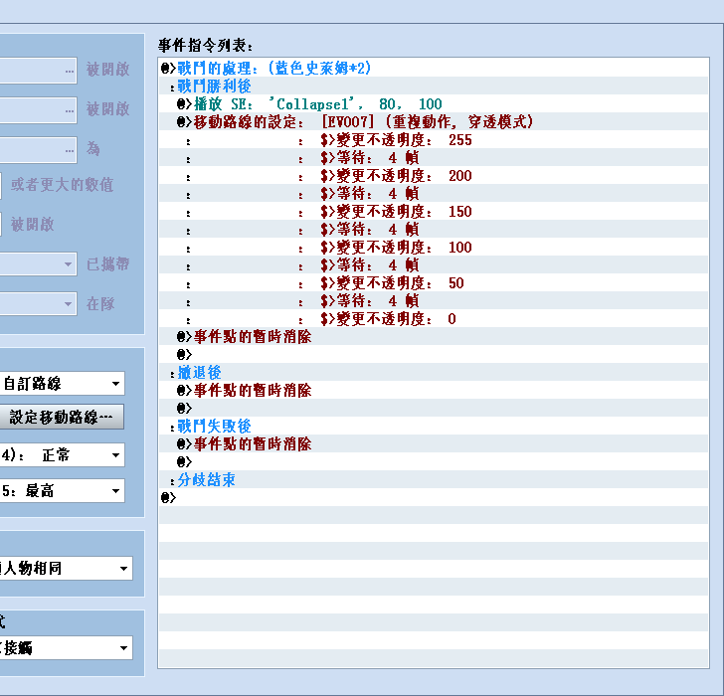Image resolution: width=724 pixels, height=696 pixels.
Task: Open the speed dropdown showing 正常
Action: click(x=62, y=455)
